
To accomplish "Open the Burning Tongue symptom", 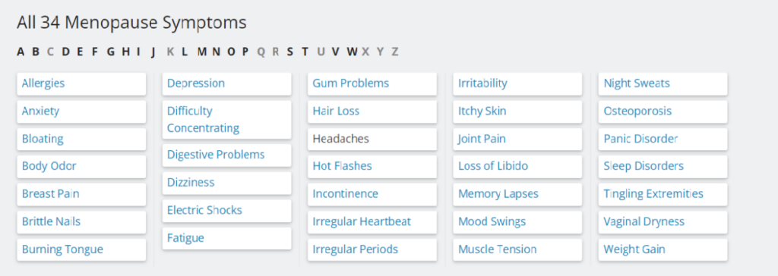I will click(81, 249).
